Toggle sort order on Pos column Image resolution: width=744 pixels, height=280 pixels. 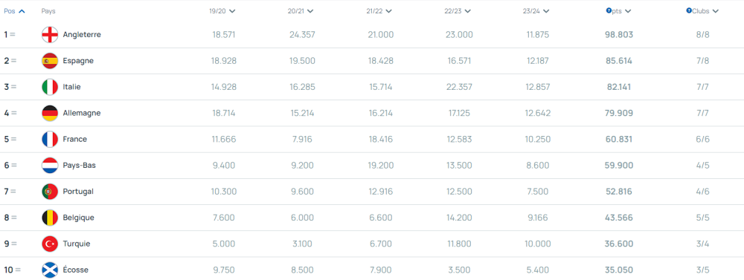(14, 11)
